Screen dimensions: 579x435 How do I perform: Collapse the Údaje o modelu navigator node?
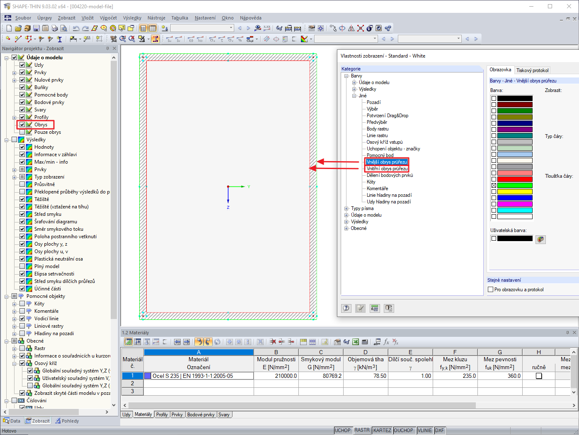tap(7, 58)
